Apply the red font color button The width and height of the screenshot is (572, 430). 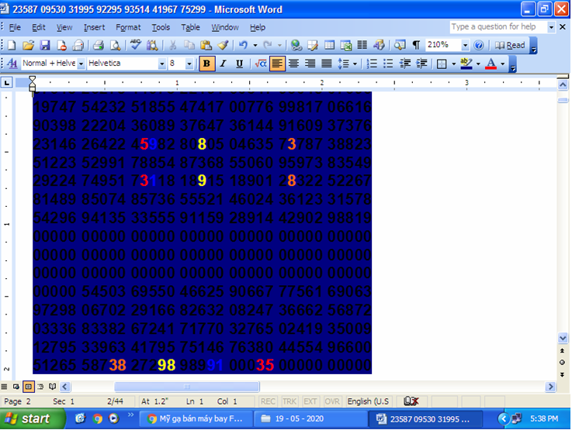point(491,64)
